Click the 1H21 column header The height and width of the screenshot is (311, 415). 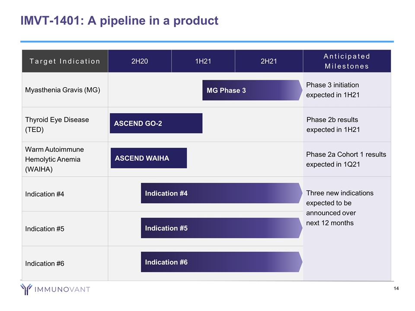[203, 61]
